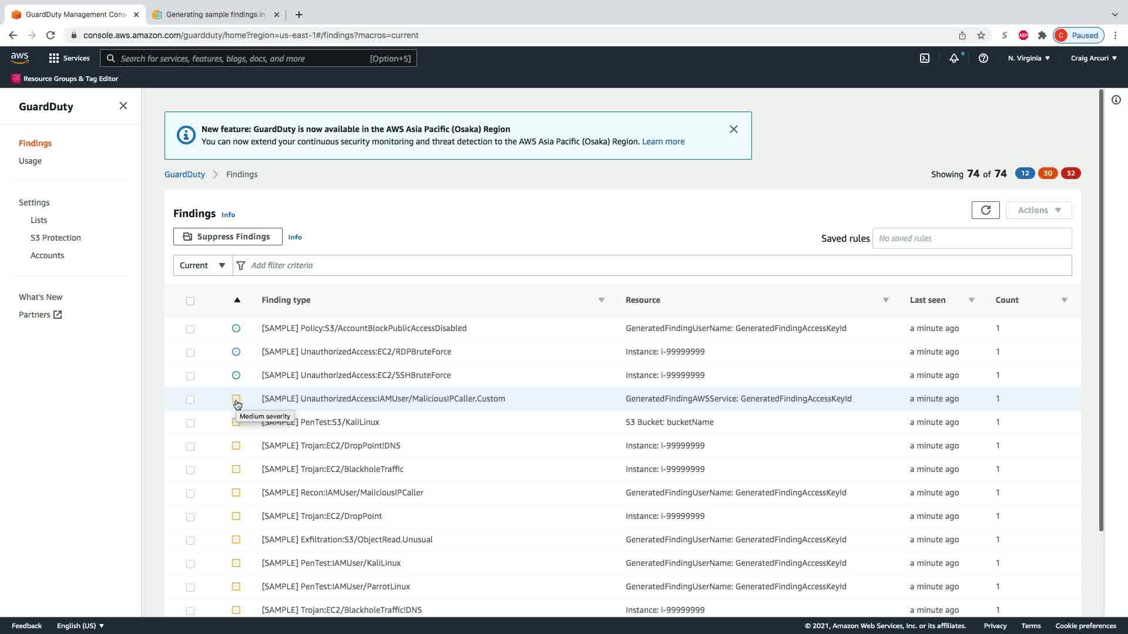Bookmark this page with the star icon
Viewport: 1128px width, 634px height.
coord(981,35)
